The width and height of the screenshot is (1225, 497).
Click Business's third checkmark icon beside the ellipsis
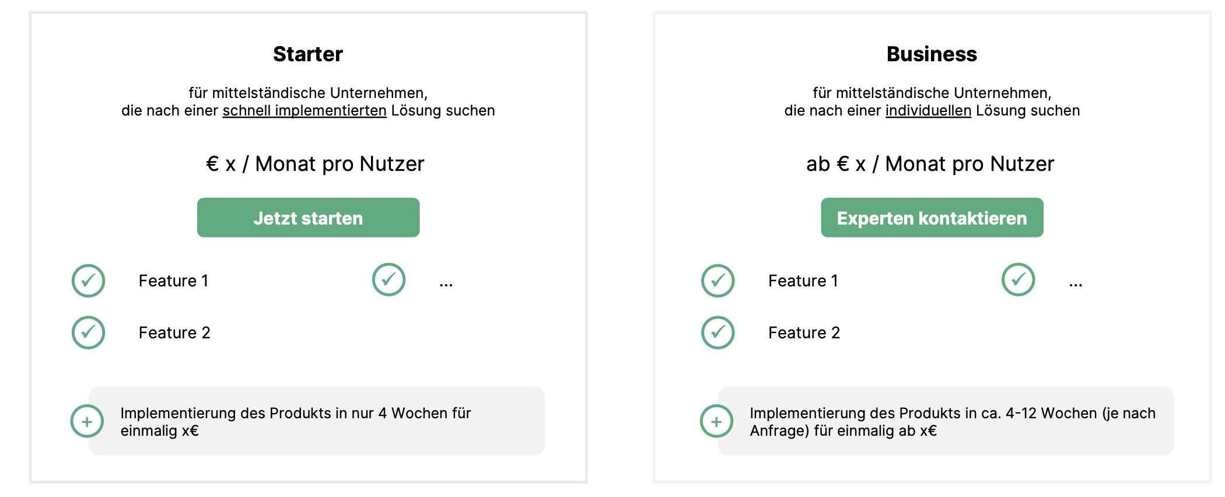coord(1018,279)
